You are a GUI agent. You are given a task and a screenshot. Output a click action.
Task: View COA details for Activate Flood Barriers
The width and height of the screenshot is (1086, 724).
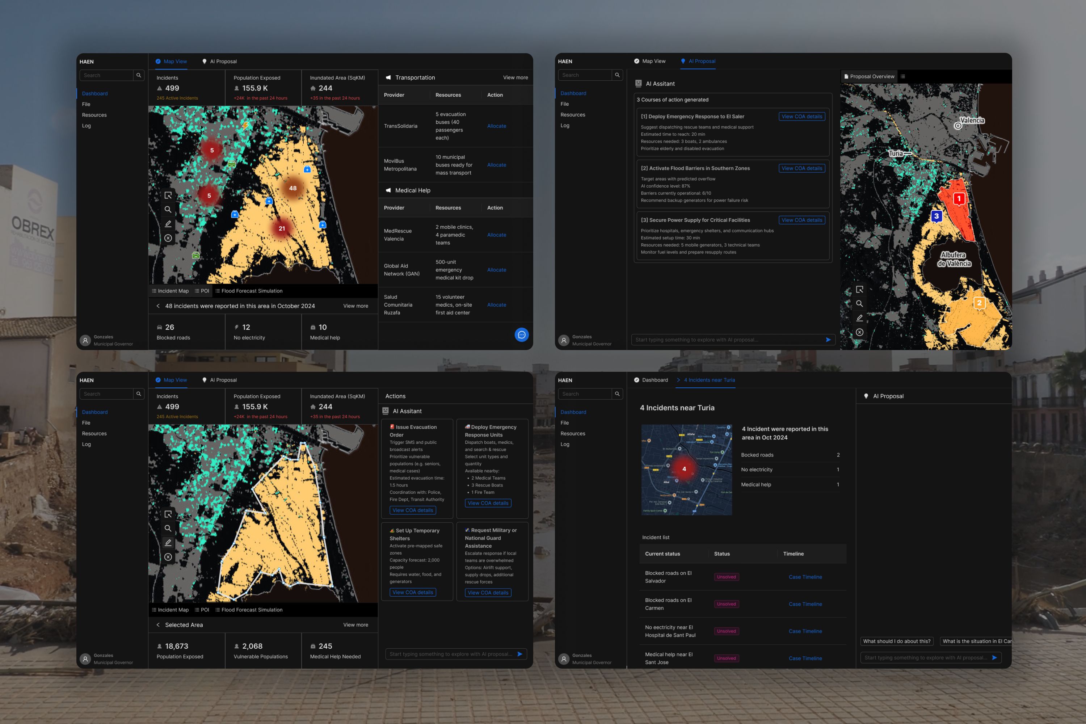coord(801,169)
